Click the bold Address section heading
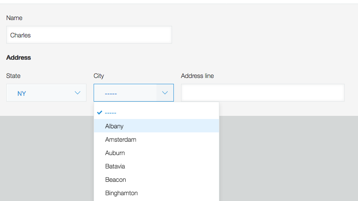Screen dimensions: 358x201 pos(19,57)
